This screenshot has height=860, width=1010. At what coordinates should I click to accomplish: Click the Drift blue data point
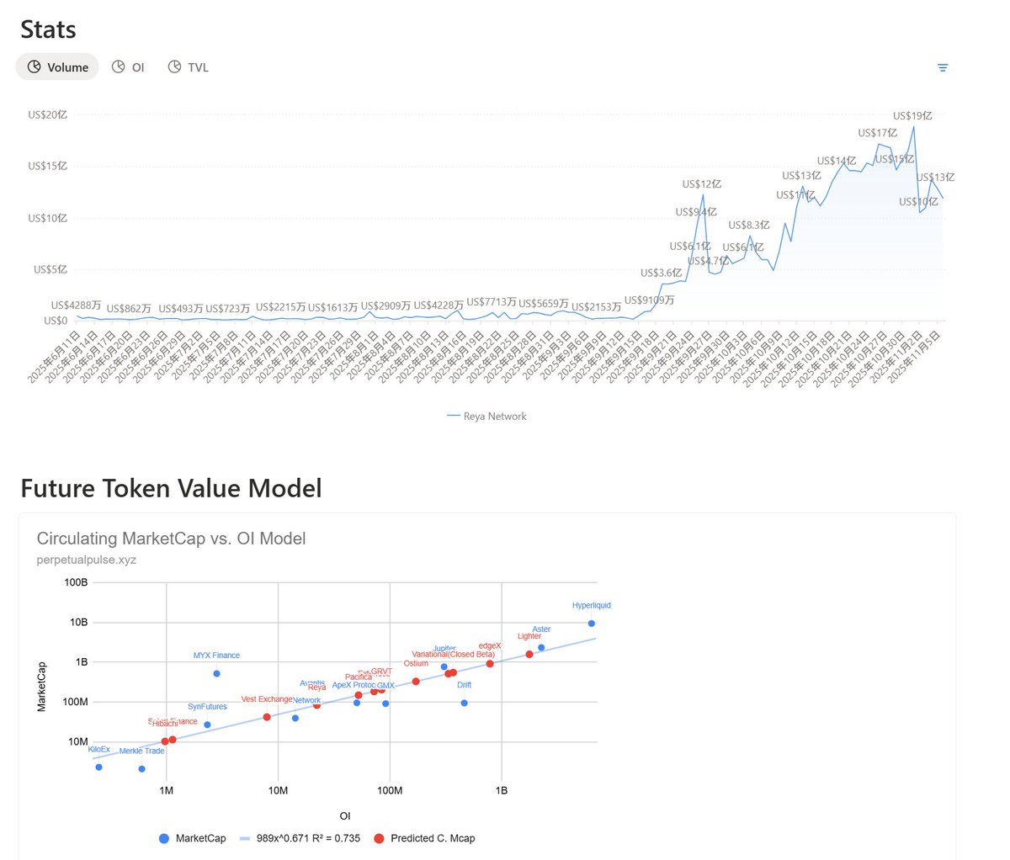(x=464, y=703)
